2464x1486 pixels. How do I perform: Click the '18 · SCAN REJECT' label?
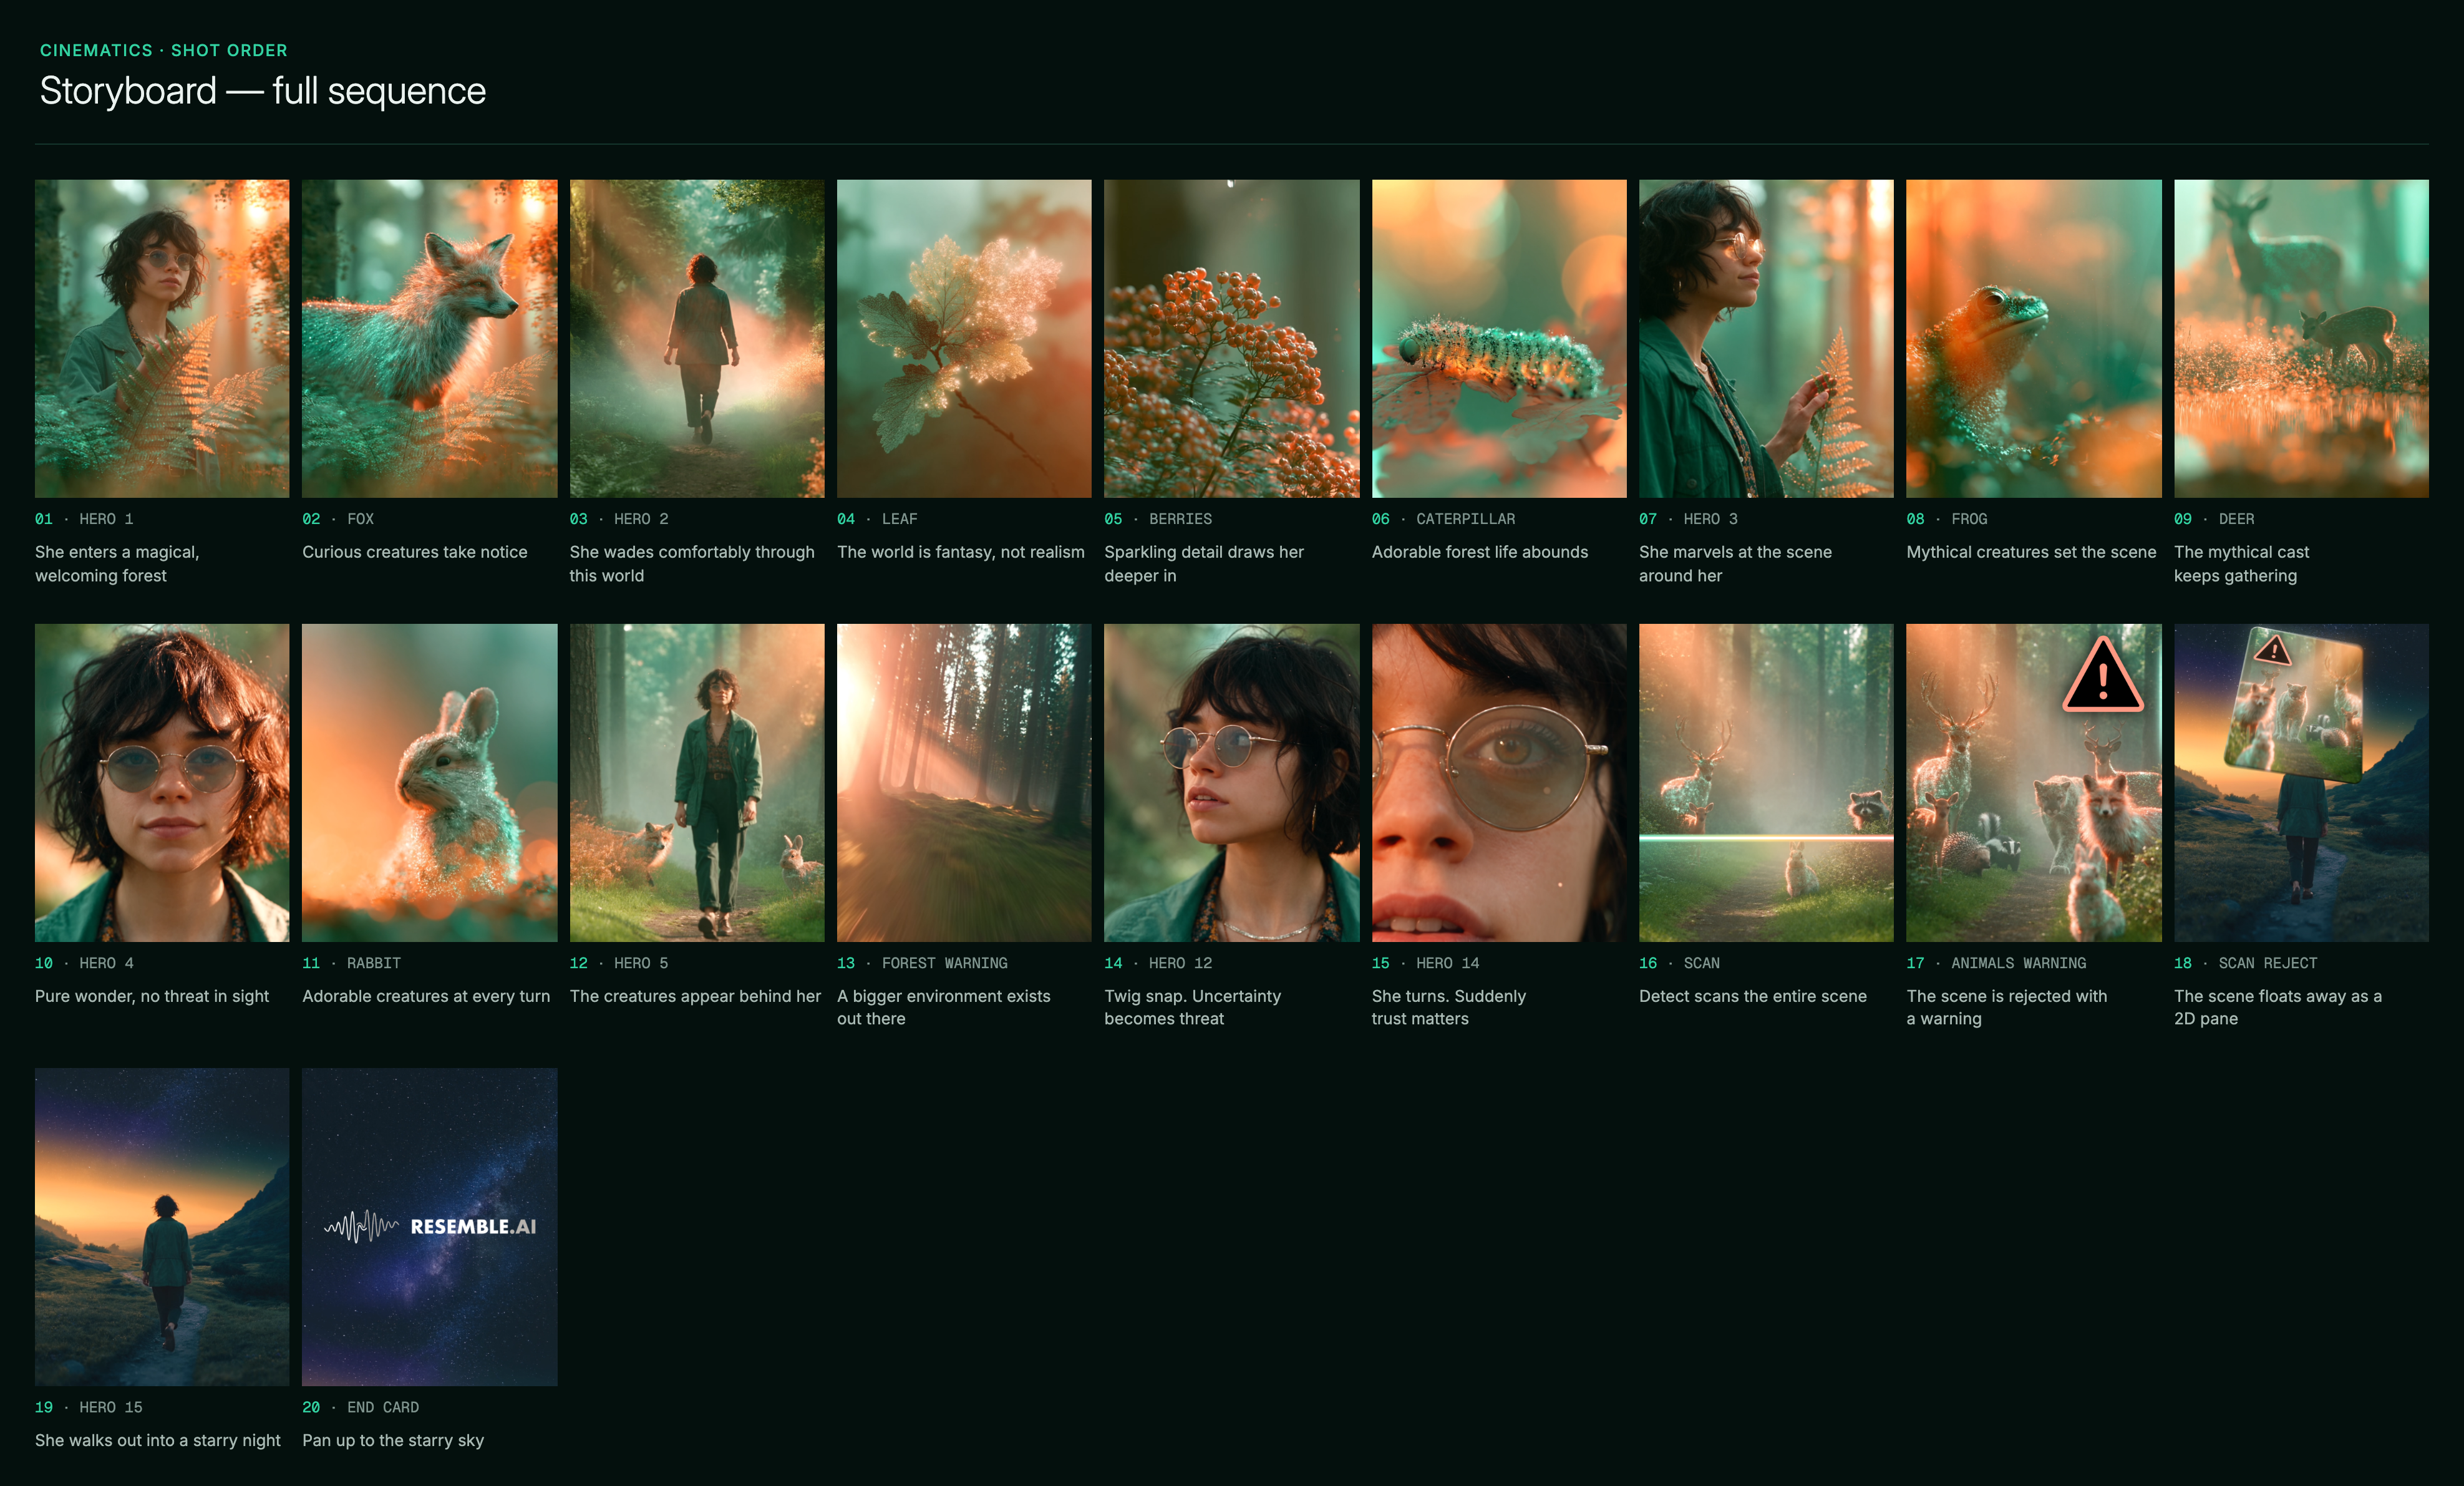coord(2245,963)
